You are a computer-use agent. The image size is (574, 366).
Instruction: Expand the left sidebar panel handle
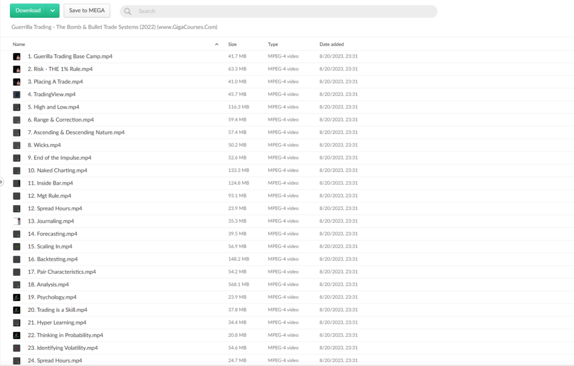(2, 182)
